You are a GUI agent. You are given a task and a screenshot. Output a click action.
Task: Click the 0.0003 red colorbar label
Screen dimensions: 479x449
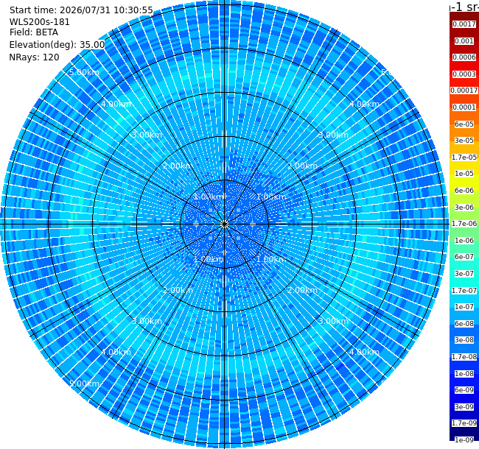click(464, 74)
